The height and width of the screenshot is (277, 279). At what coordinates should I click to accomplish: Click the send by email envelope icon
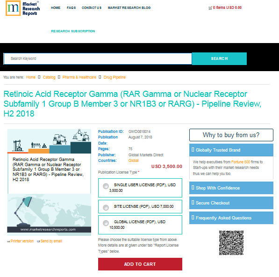click(x=38, y=241)
